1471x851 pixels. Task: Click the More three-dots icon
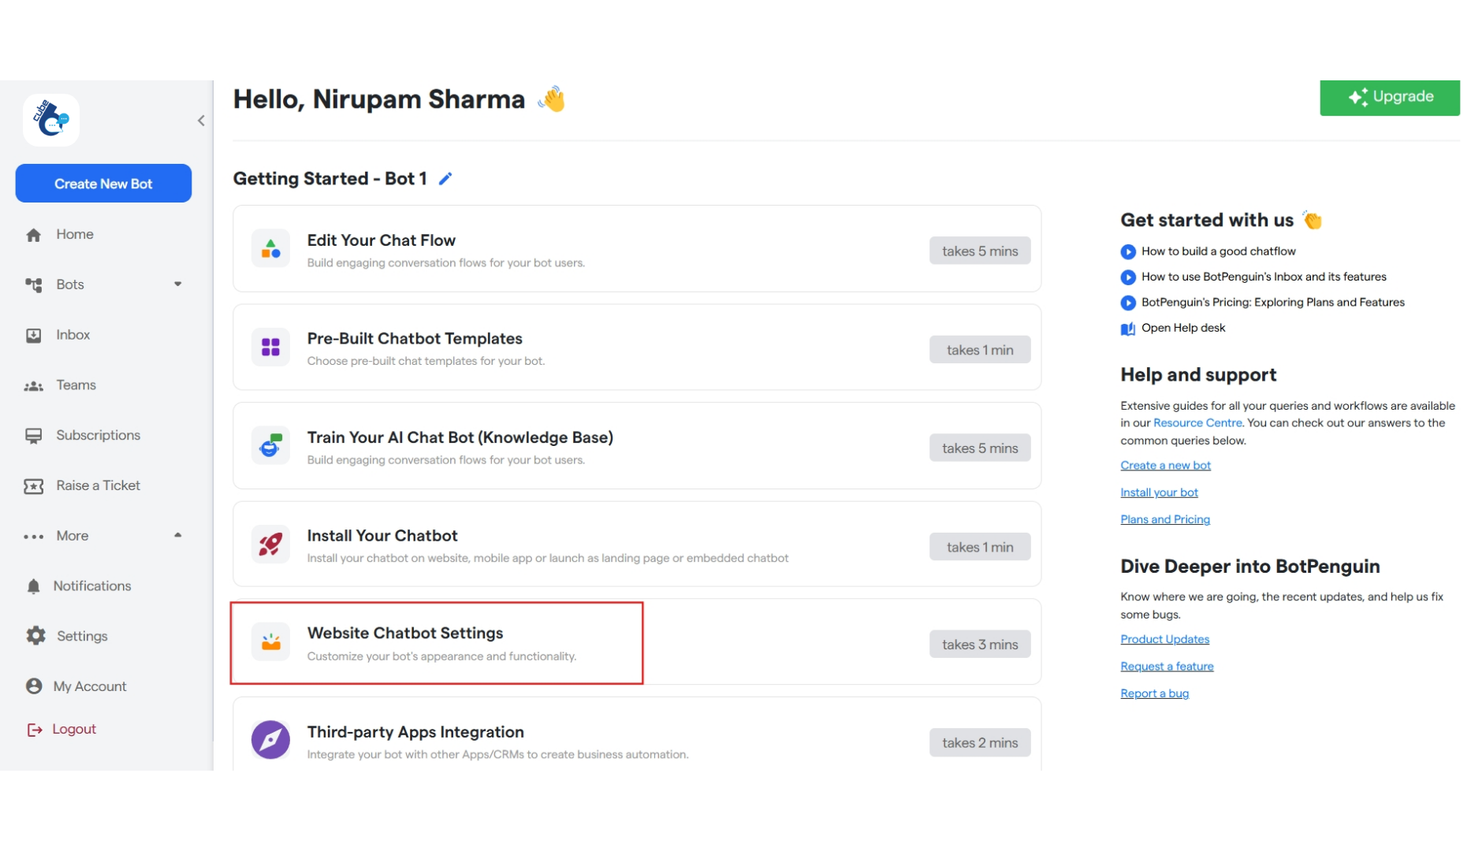pyautogui.click(x=33, y=537)
